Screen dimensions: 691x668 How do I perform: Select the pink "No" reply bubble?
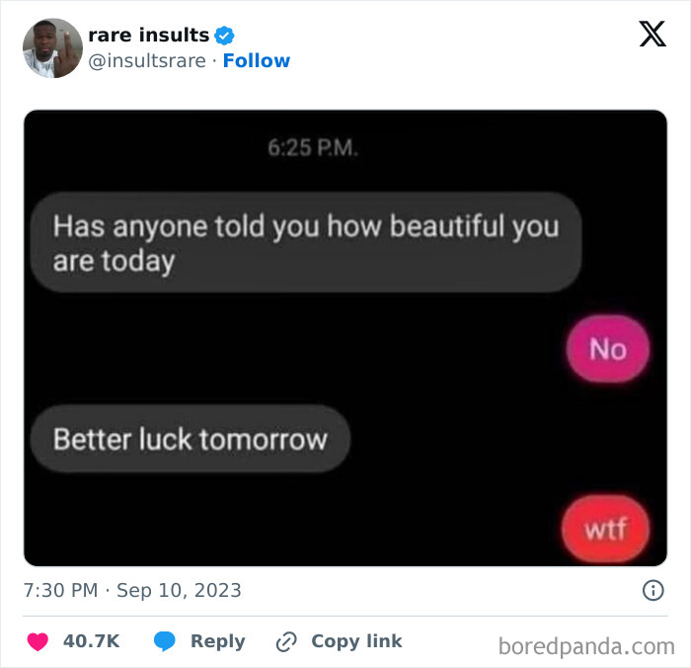[x=607, y=349]
